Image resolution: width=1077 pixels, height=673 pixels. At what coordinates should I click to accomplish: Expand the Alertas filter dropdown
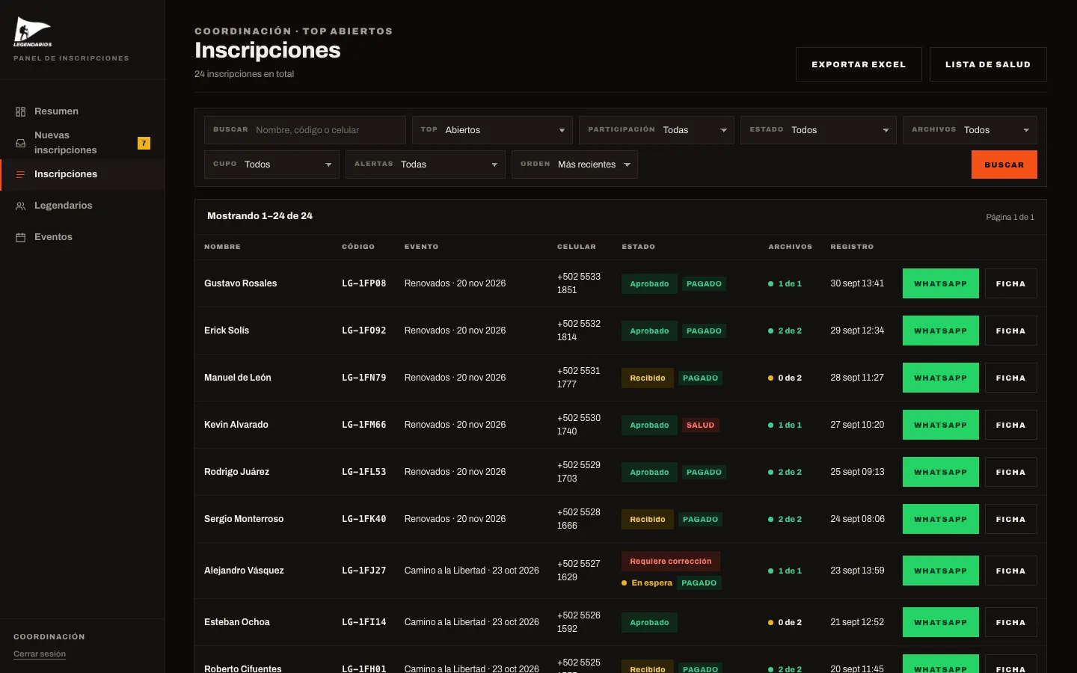click(426, 165)
